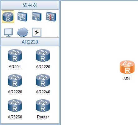Select the Router device category icon

pos(8,17)
